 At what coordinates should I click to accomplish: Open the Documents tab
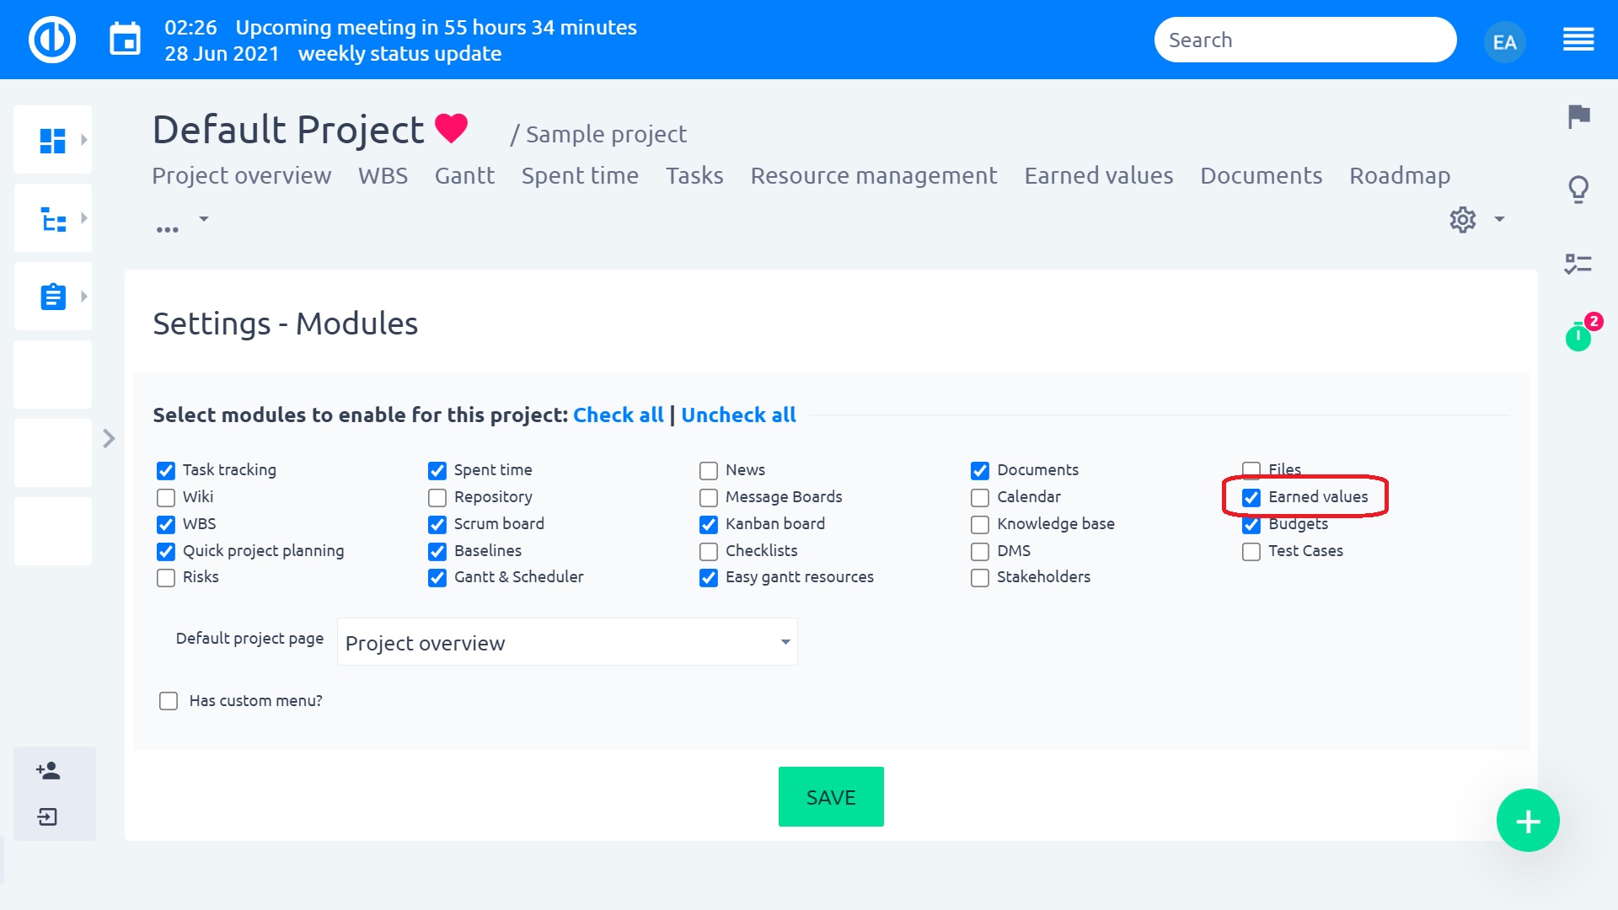pyautogui.click(x=1262, y=175)
